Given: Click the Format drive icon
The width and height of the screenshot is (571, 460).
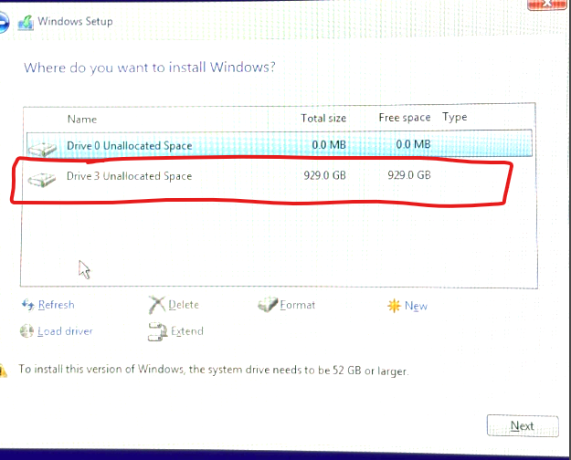Looking at the screenshot, I should pos(268,304).
